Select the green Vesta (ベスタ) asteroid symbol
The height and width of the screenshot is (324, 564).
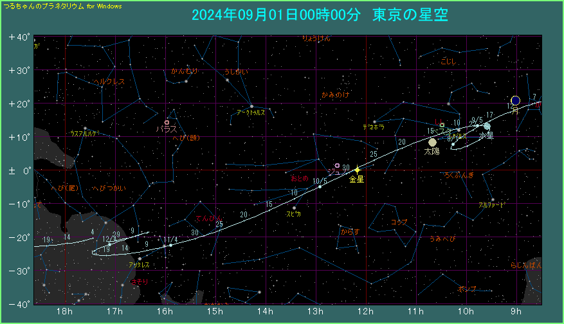[x=442, y=125]
